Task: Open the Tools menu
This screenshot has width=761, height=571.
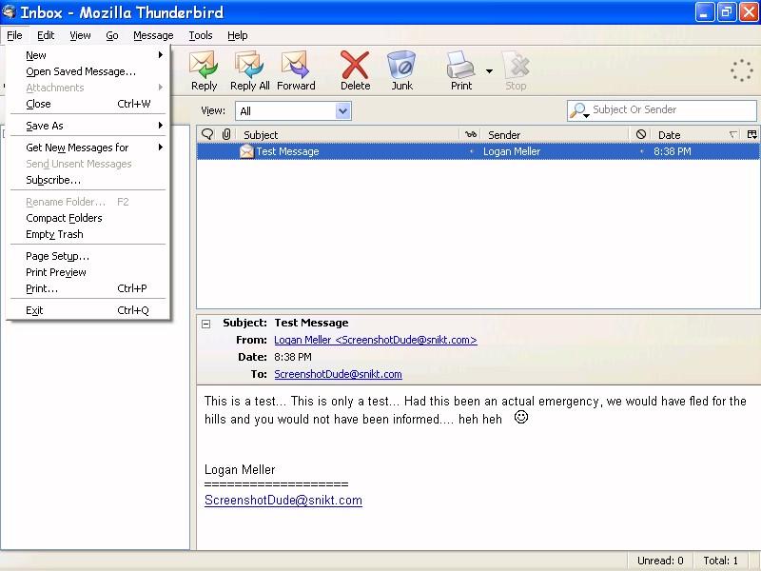Action: tap(201, 35)
